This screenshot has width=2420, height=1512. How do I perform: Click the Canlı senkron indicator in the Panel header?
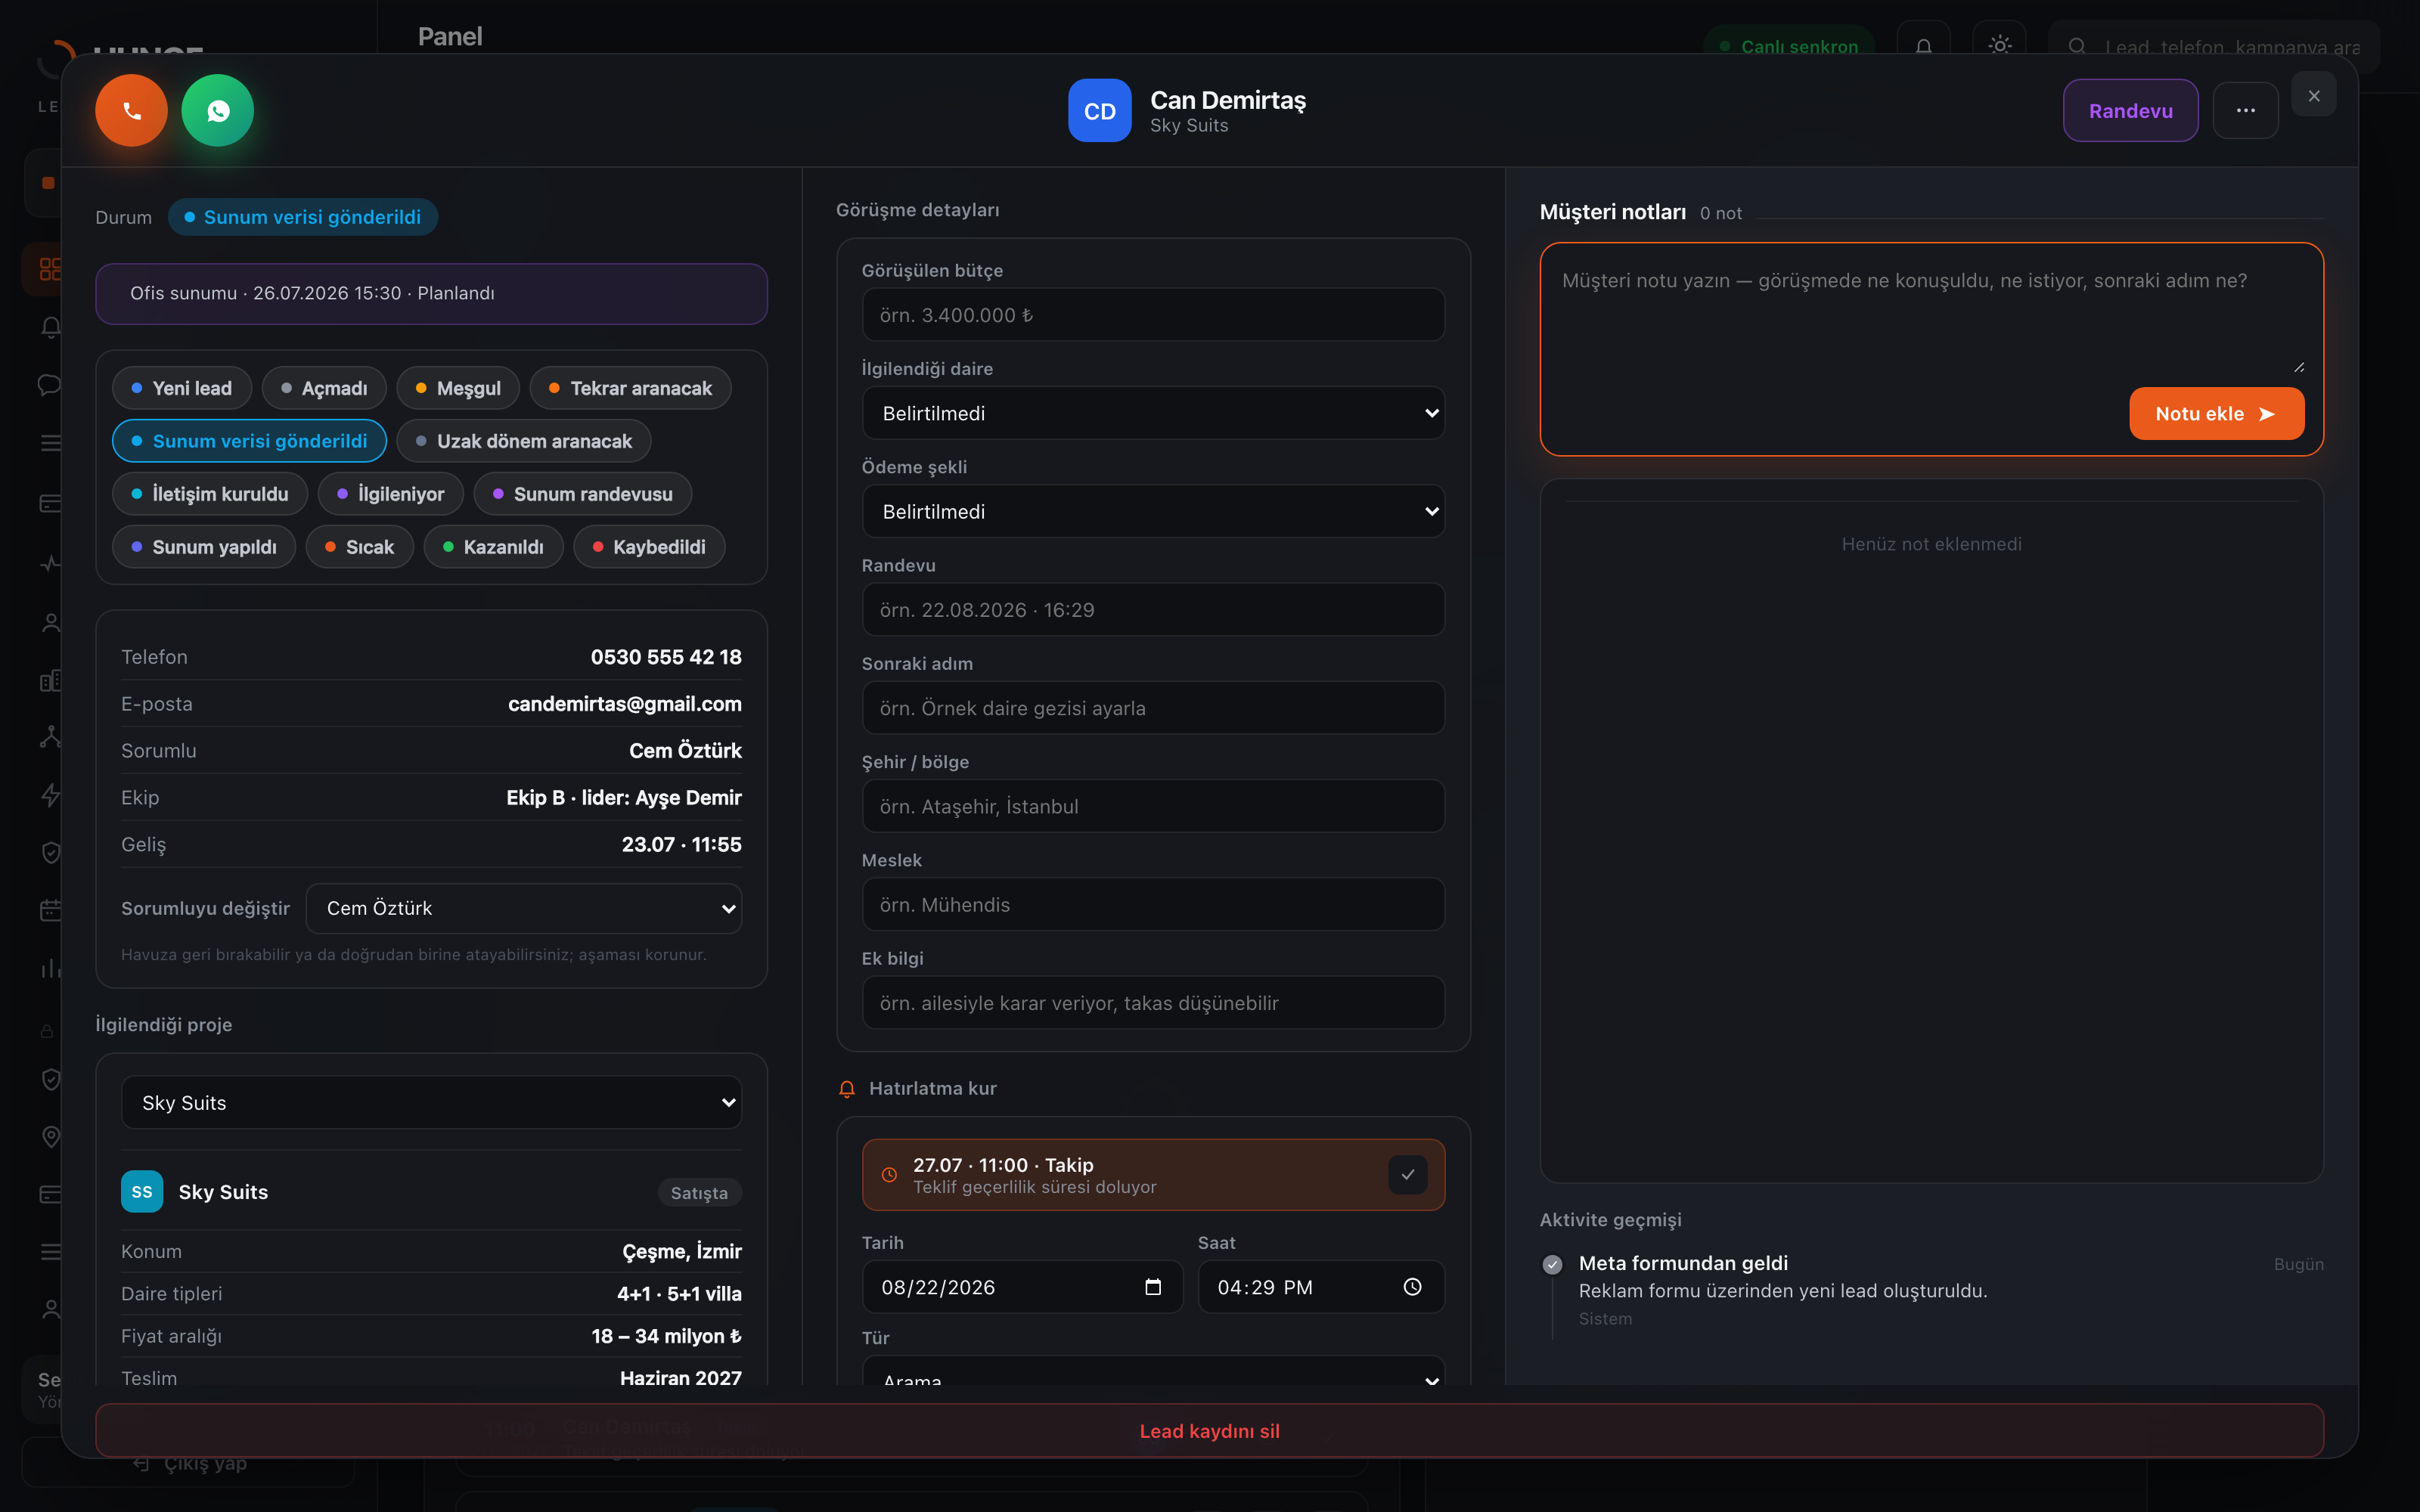(x=1788, y=47)
